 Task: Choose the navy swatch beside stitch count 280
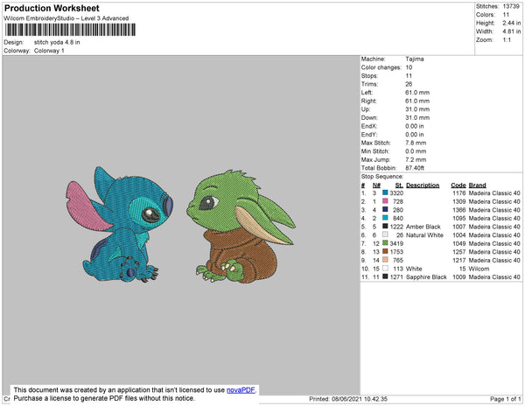(385, 209)
